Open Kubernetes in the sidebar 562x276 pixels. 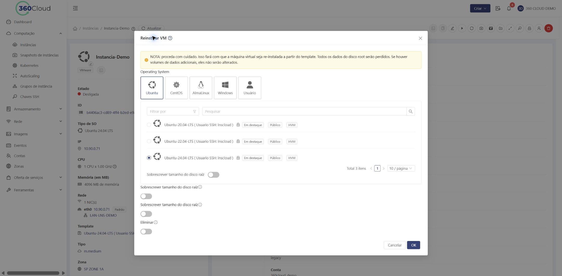click(29, 65)
